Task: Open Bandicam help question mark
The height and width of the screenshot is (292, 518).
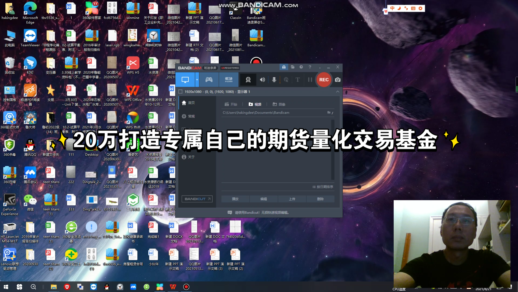Action: [310, 67]
